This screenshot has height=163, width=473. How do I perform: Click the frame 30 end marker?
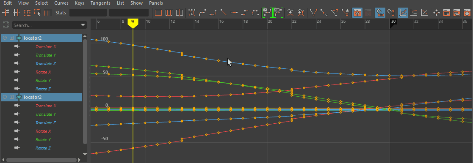click(x=393, y=22)
